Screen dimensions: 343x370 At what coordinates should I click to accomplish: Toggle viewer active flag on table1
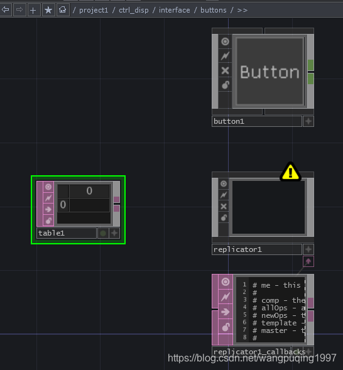click(x=48, y=187)
